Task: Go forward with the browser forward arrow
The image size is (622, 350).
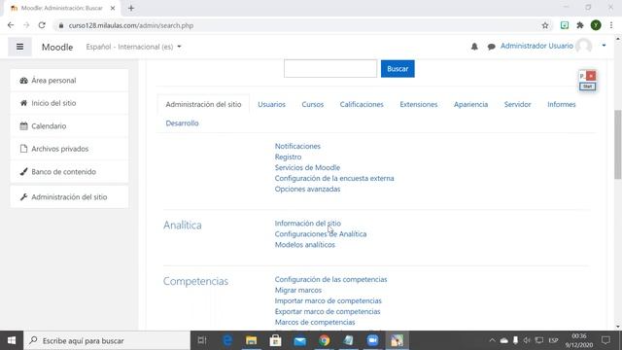Action: coord(26,25)
